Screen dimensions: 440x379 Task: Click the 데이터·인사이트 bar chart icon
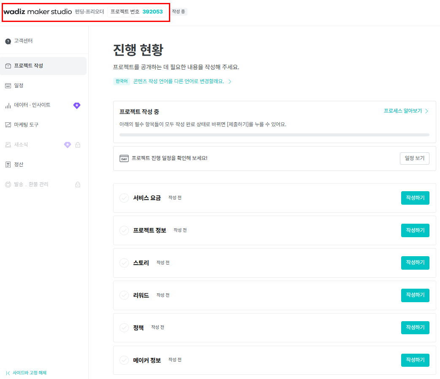(x=8, y=106)
